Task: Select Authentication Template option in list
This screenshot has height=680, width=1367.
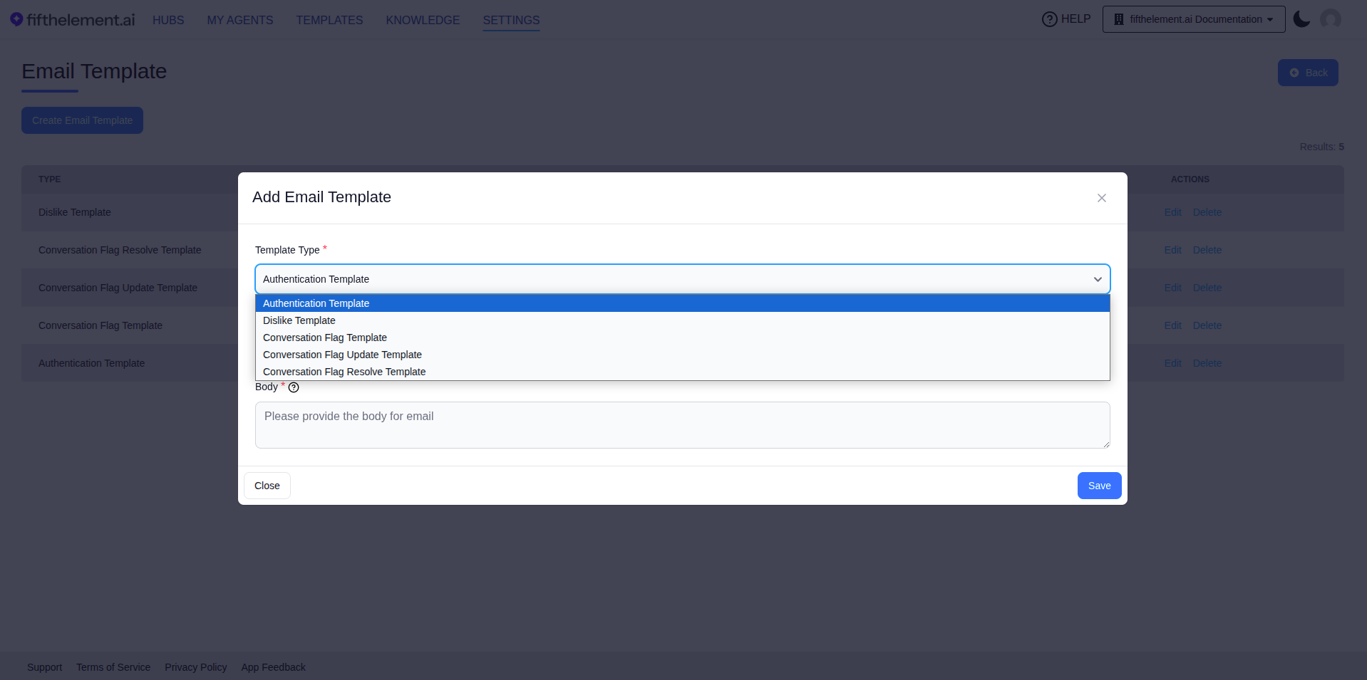Action: tap(683, 303)
